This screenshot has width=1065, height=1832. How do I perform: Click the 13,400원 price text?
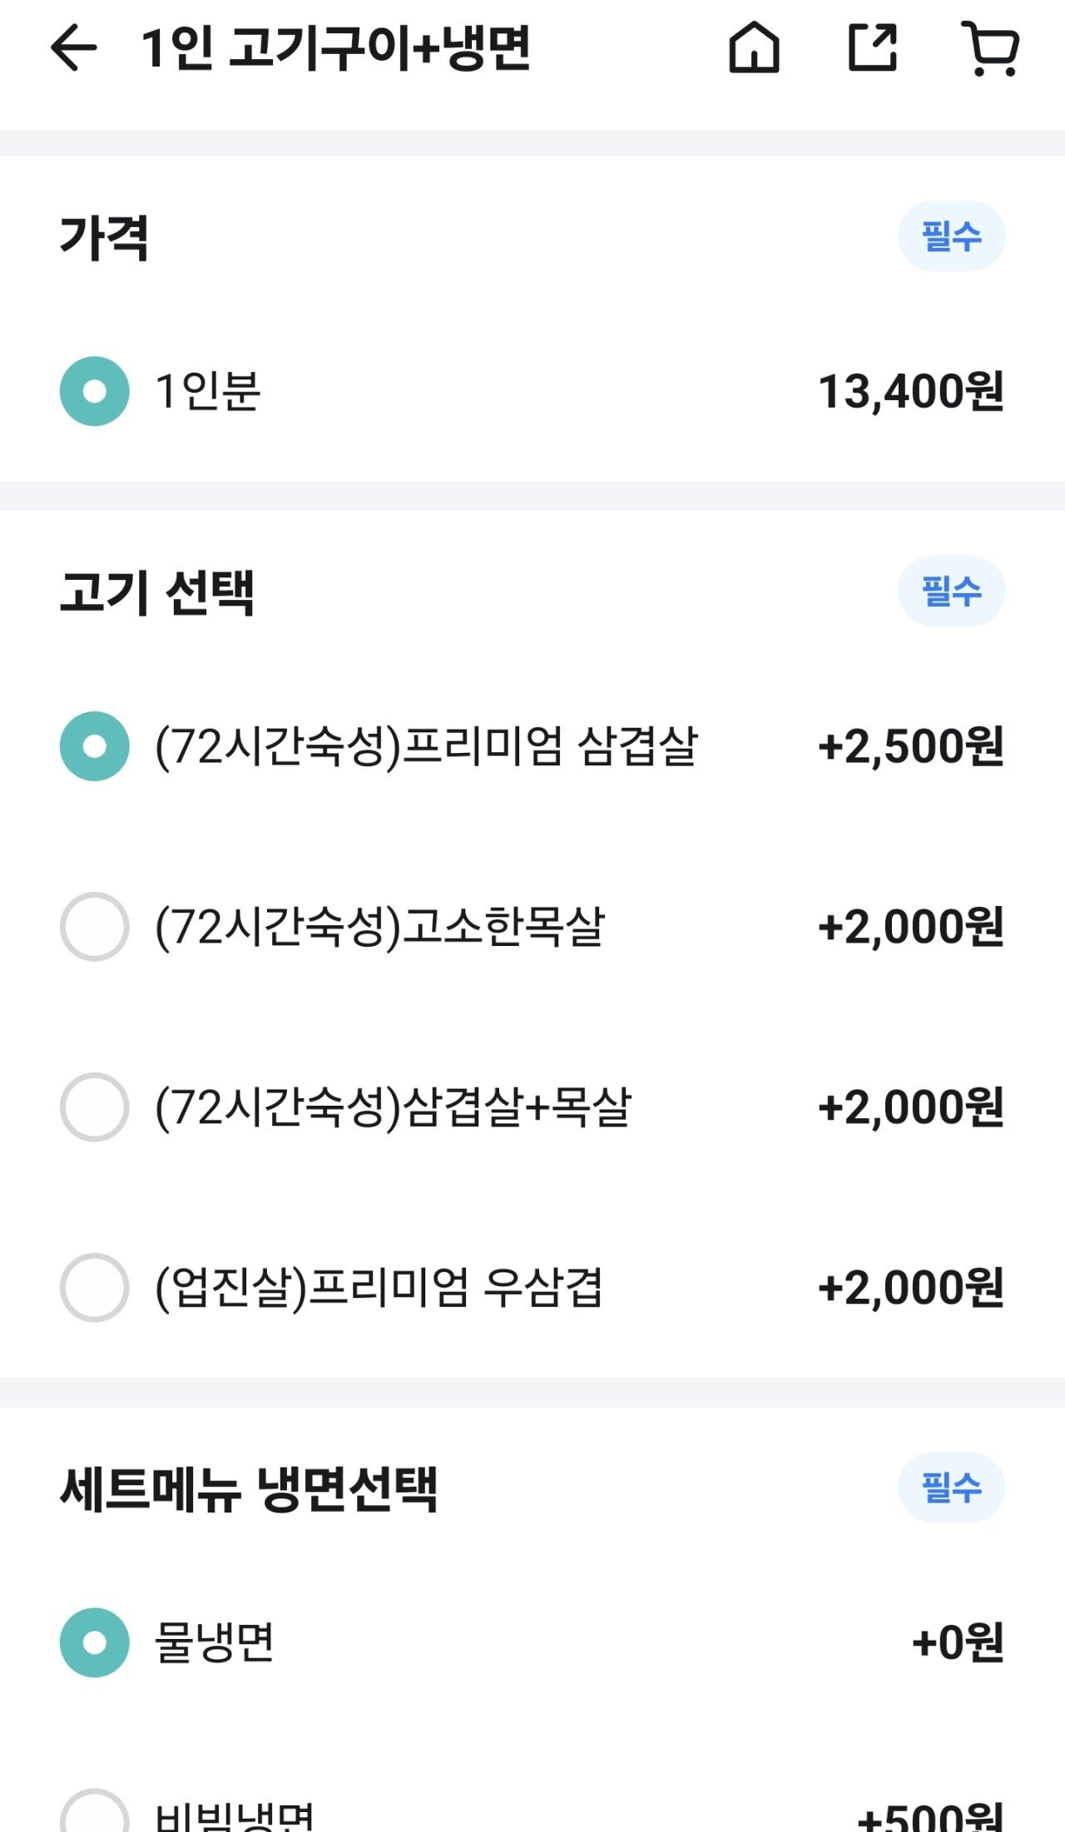911,391
